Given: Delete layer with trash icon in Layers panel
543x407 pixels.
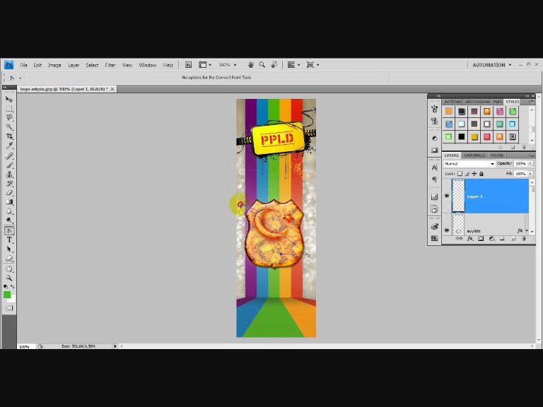Looking at the screenshot, I should [524, 239].
